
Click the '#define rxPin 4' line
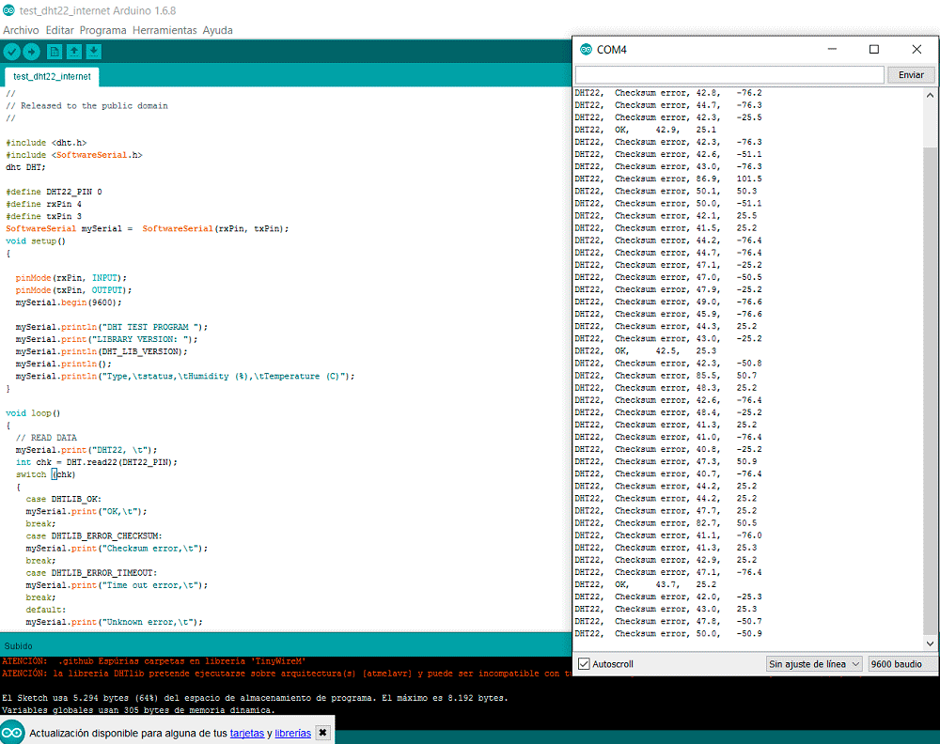pyautogui.click(x=44, y=204)
